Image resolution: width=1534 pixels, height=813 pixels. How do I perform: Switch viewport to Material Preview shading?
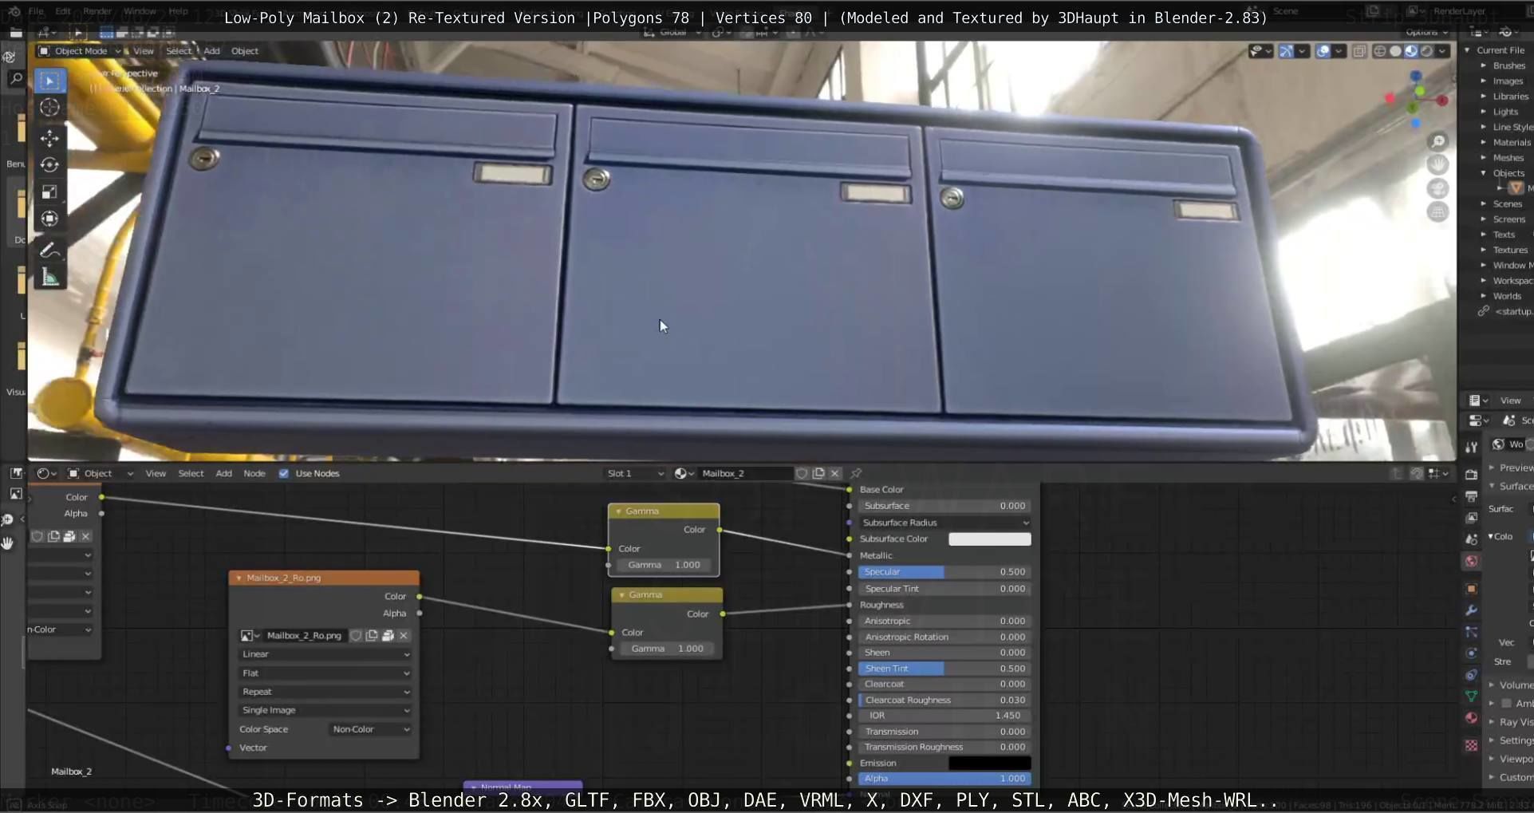click(x=1411, y=51)
